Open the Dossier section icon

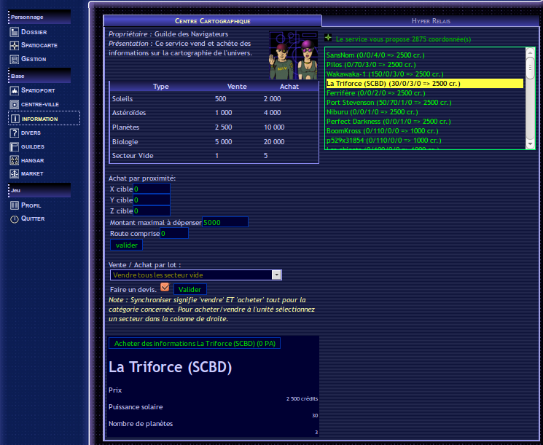14,32
